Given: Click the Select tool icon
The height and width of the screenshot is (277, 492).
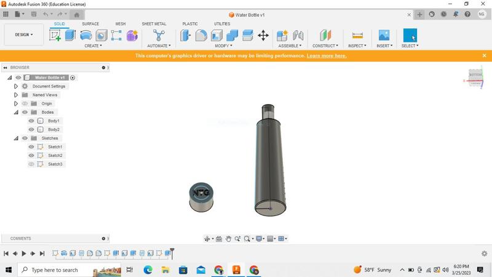Looking at the screenshot, I should coord(410,35).
